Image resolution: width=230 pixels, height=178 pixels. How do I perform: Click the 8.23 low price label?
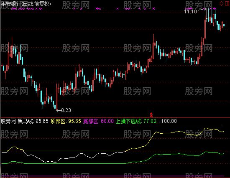(x=66, y=110)
